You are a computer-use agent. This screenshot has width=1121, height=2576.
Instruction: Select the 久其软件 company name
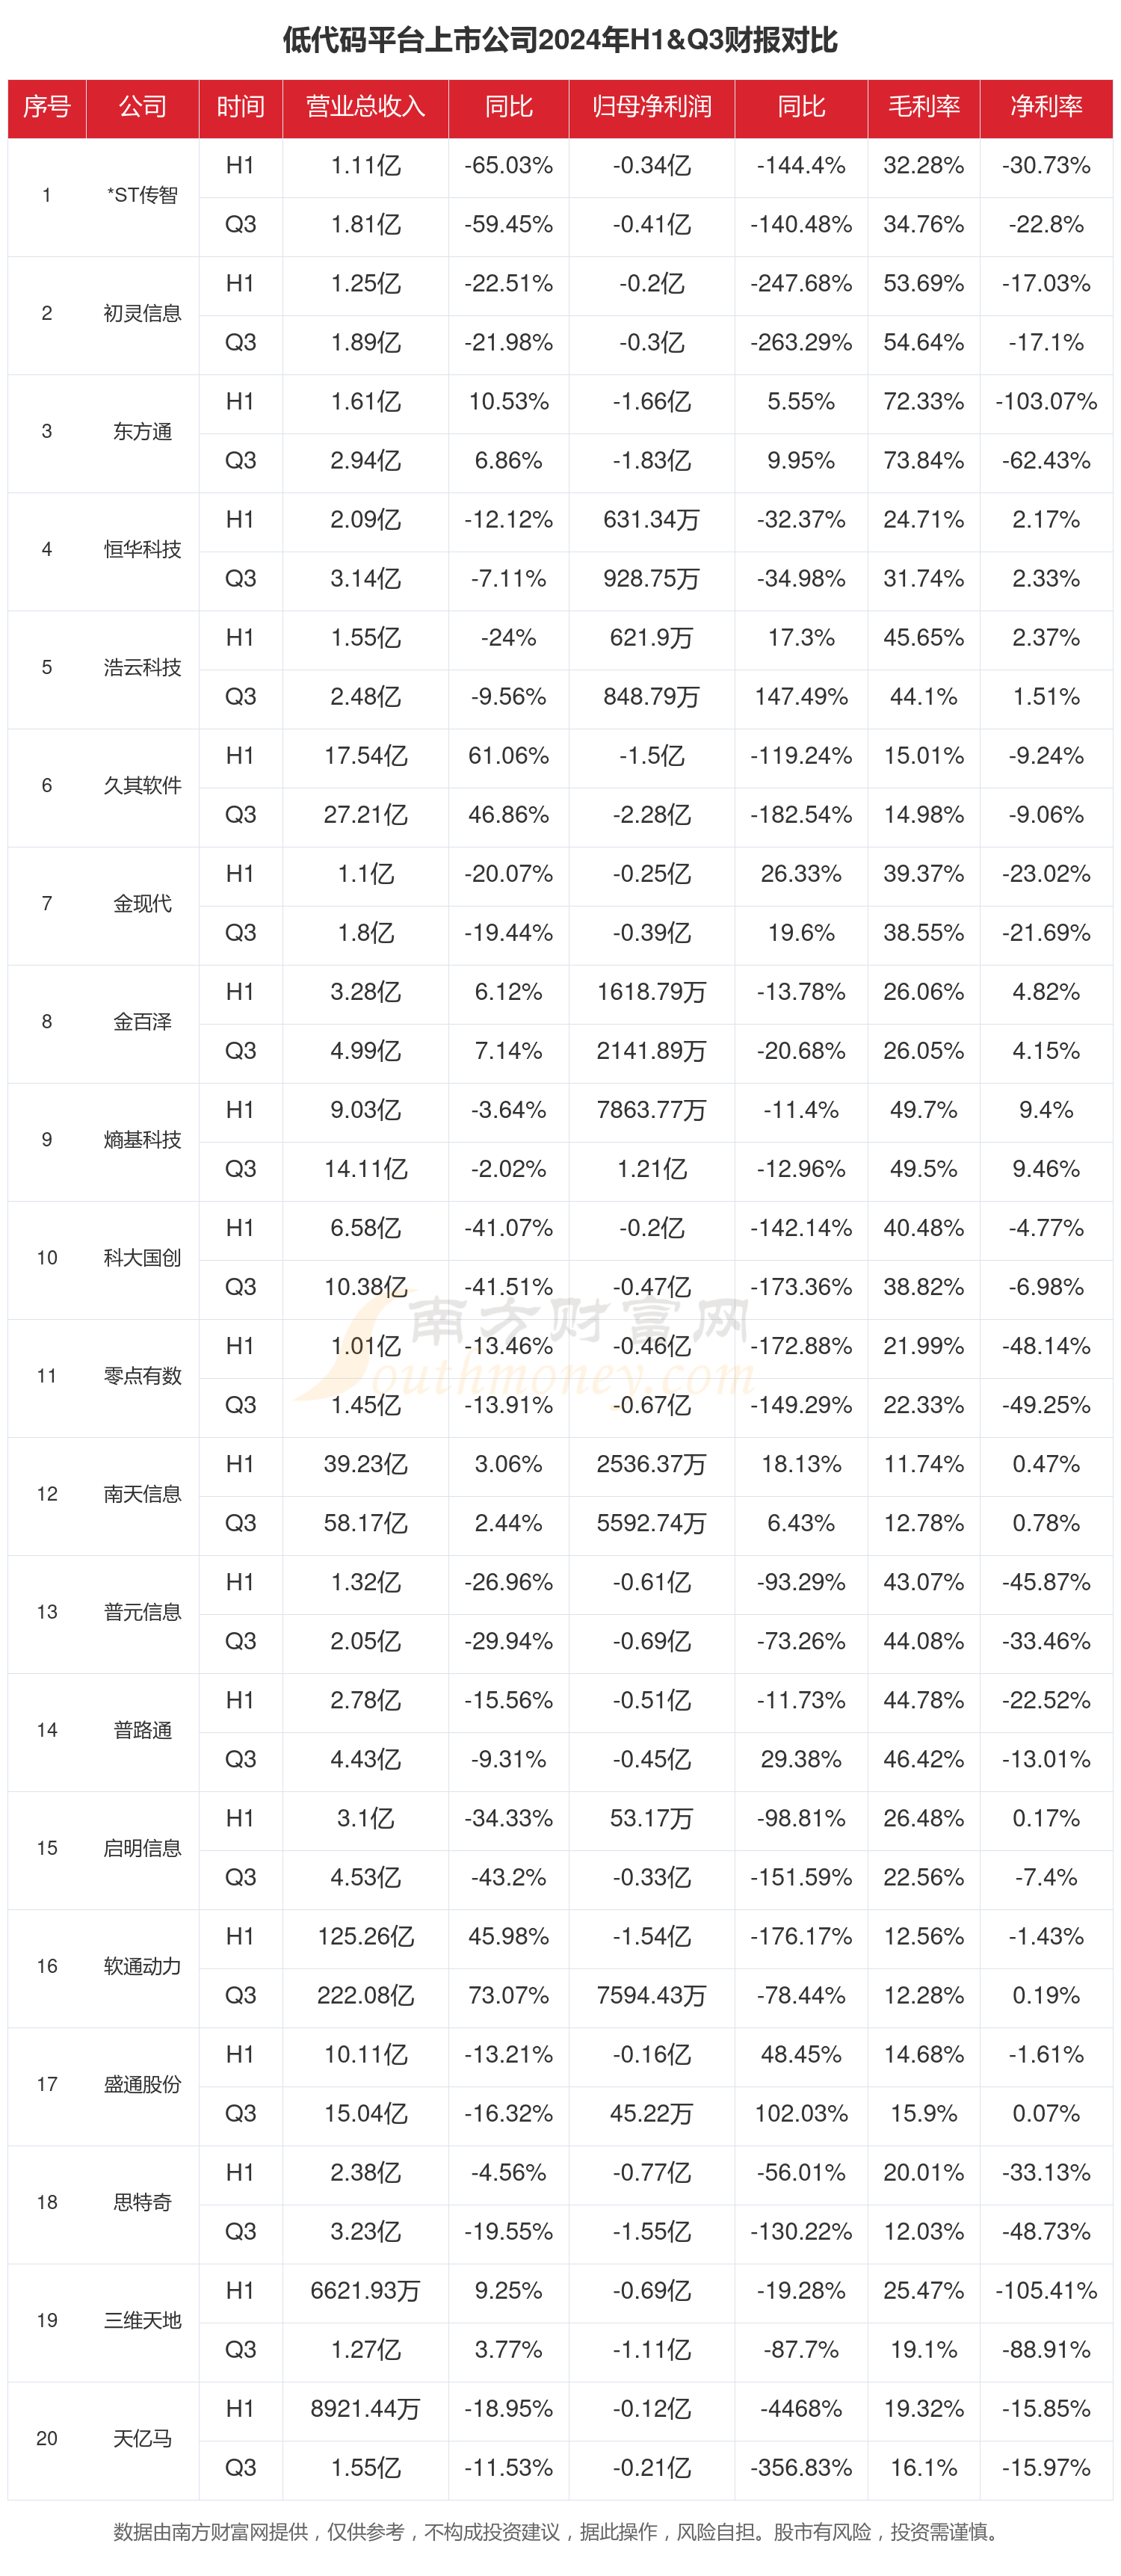coord(142,786)
